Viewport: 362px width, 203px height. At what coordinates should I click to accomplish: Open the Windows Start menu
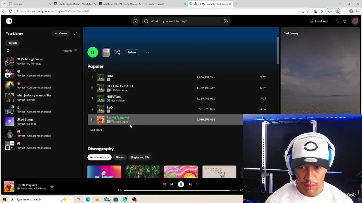click(4, 199)
